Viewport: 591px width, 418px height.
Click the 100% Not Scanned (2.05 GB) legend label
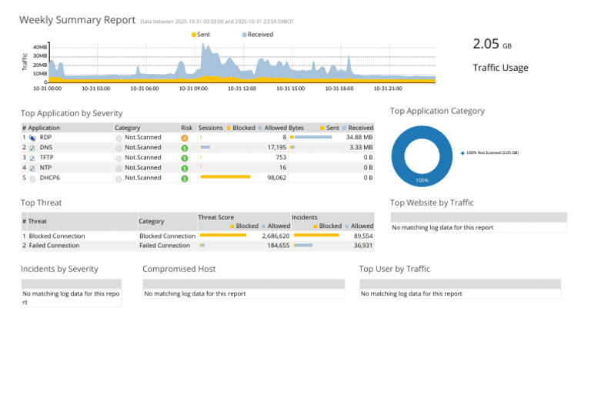point(492,153)
